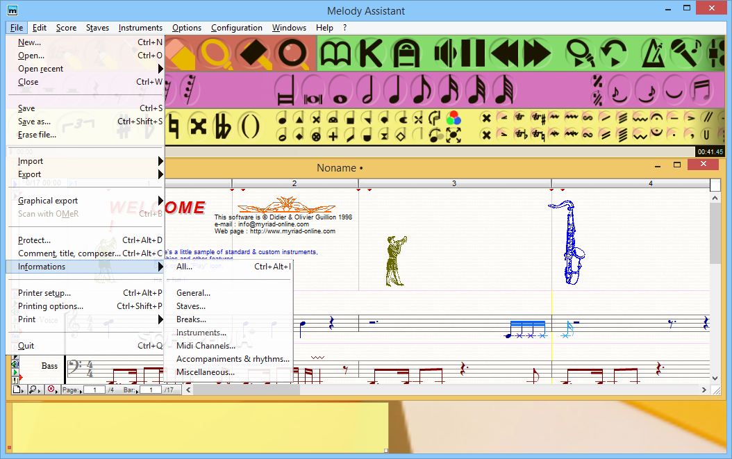Select the eighth note duration
732x459 pixels.
click(422, 90)
